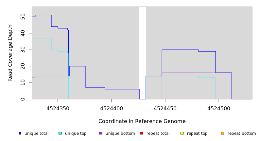Select the "unique total" legend label

coord(36,133)
